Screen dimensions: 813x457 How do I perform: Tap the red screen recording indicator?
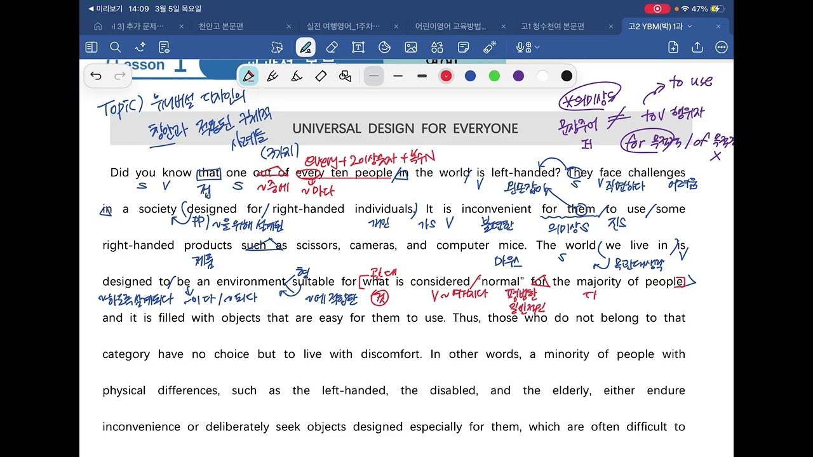tap(657, 9)
